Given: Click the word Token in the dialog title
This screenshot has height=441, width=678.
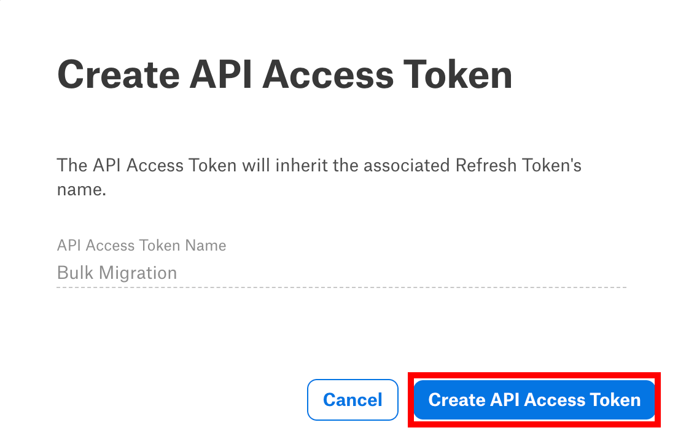Looking at the screenshot, I should (x=458, y=74).
